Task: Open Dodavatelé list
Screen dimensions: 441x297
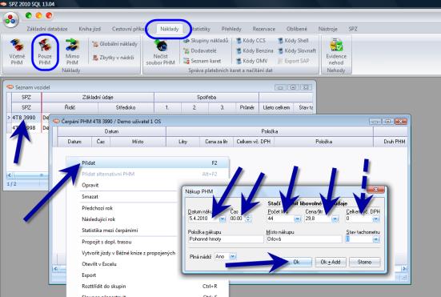Action: pyautogui.click(x=200, y=50)
